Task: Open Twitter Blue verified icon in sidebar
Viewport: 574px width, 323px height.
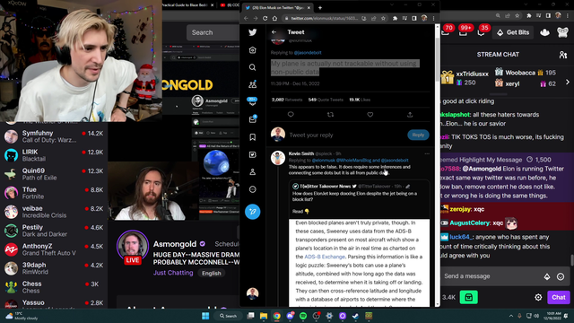Action: 252,154
